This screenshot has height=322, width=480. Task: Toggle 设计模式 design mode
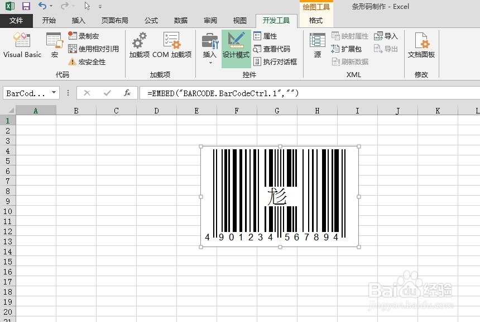pyautogui.click(x=236, y=48)
